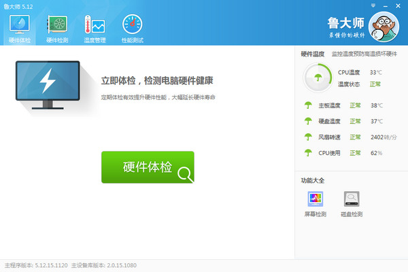Click the 立即体检 headline text
Viewport: 408px width, 272px height.
tap(157, 80)
